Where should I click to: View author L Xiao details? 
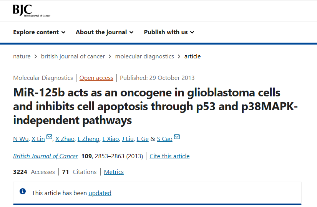coord(111,139)
